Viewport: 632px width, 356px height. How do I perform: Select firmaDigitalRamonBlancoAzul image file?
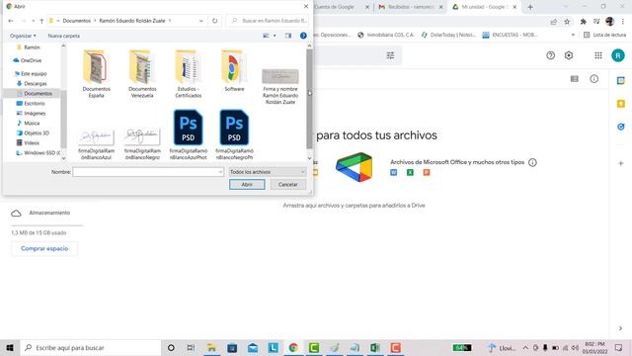[96, 144]
